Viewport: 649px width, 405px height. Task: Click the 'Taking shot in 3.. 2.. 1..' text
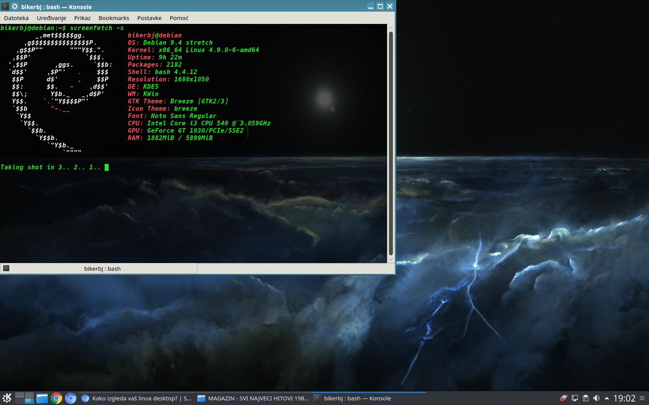(x=50, y=167)
